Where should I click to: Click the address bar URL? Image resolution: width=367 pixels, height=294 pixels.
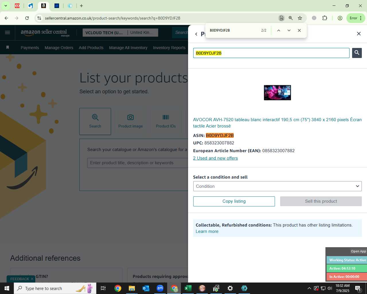(x=112, y=18)
